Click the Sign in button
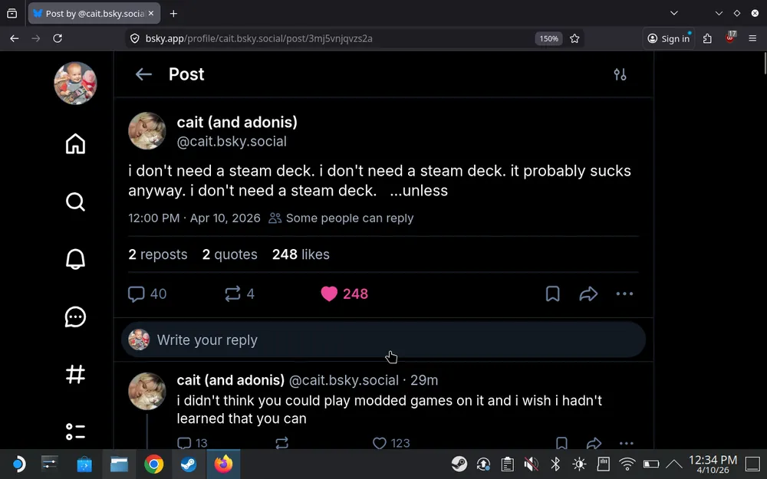Viewport: 767px width, 479px height. (x=668, y=38)
